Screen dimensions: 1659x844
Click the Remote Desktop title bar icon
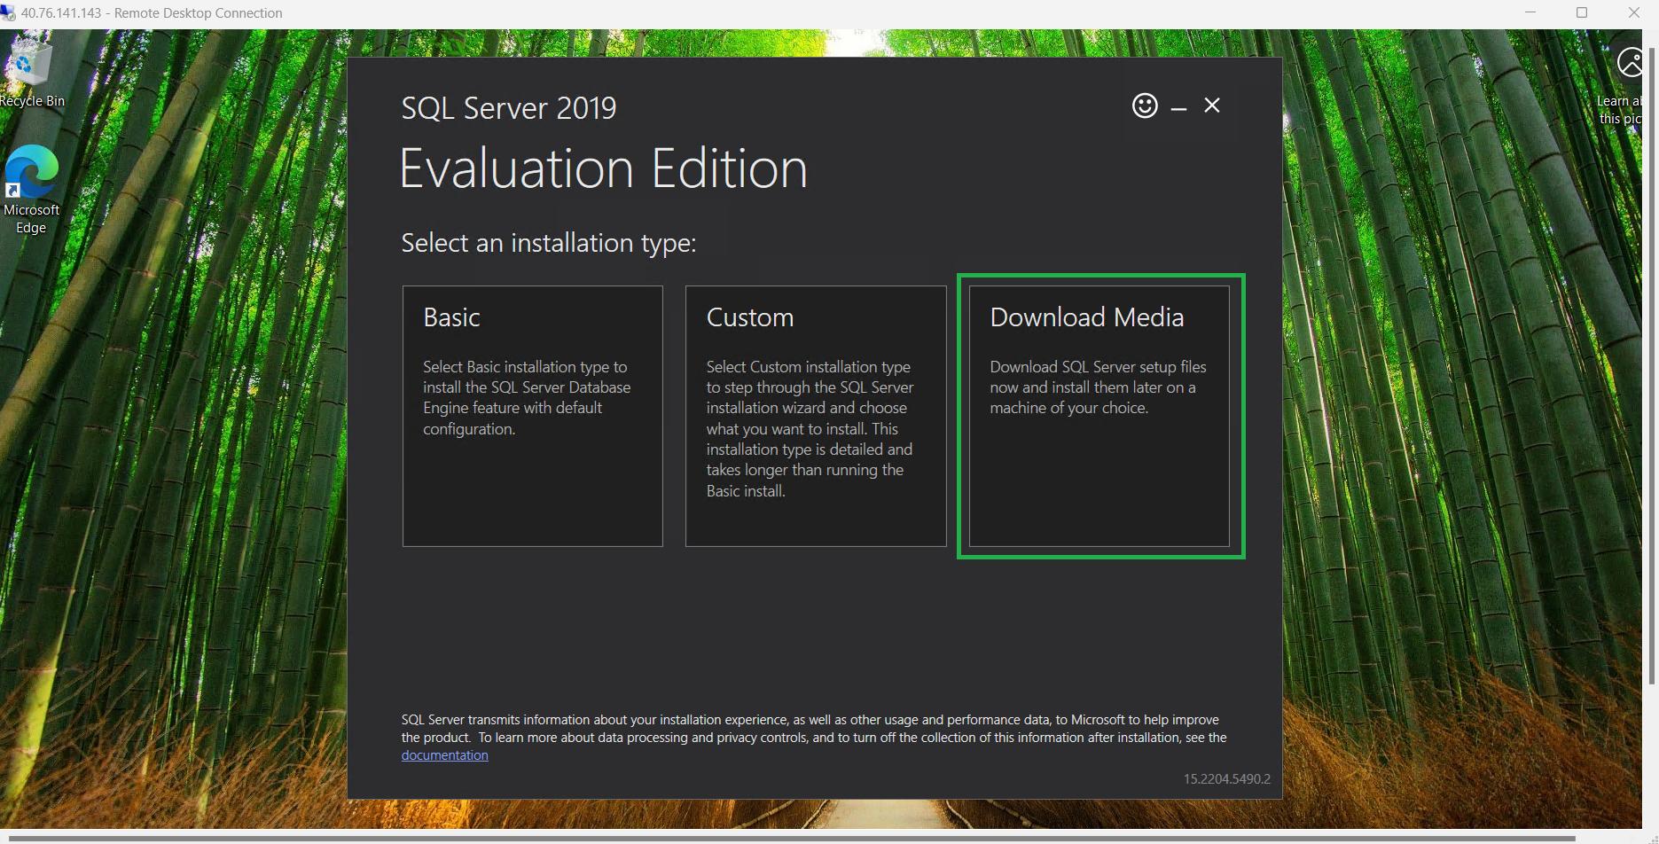point(8,12)
